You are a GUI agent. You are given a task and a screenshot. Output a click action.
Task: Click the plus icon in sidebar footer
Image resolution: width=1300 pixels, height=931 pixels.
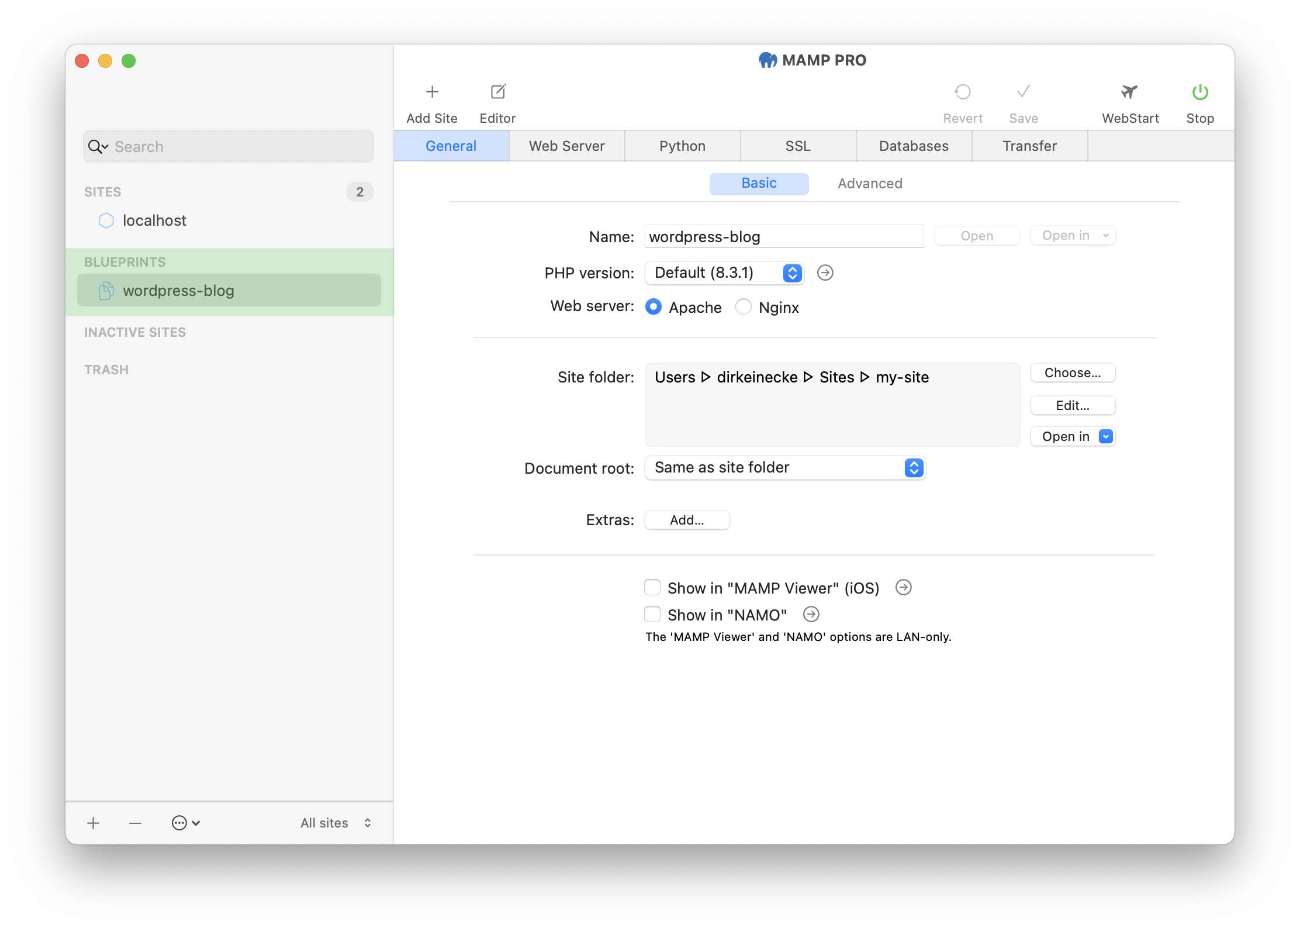94,823
